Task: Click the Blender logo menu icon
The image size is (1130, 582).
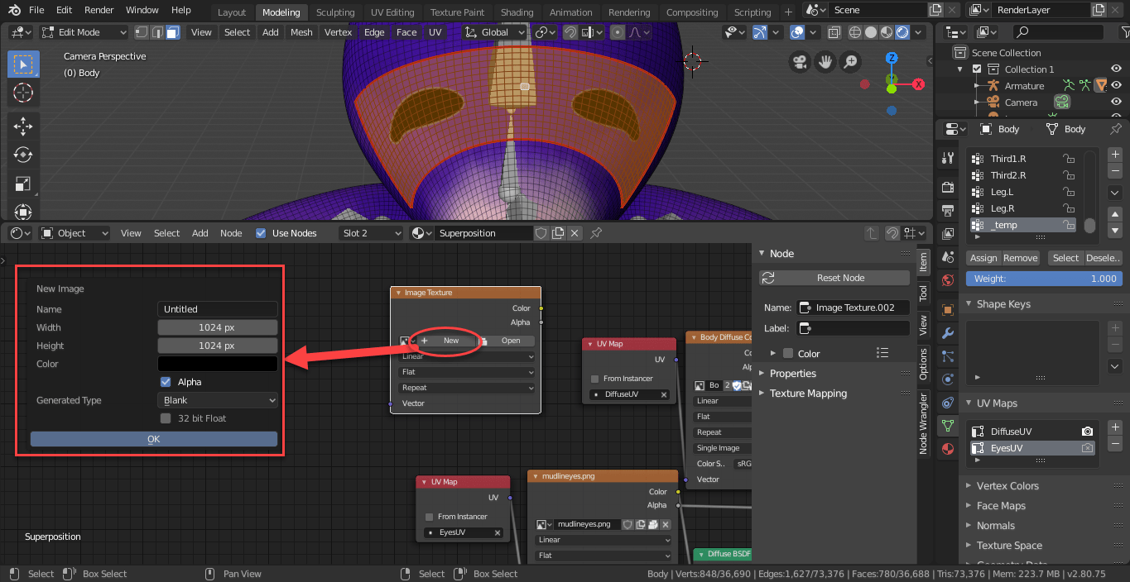Action: click(15, 10)
